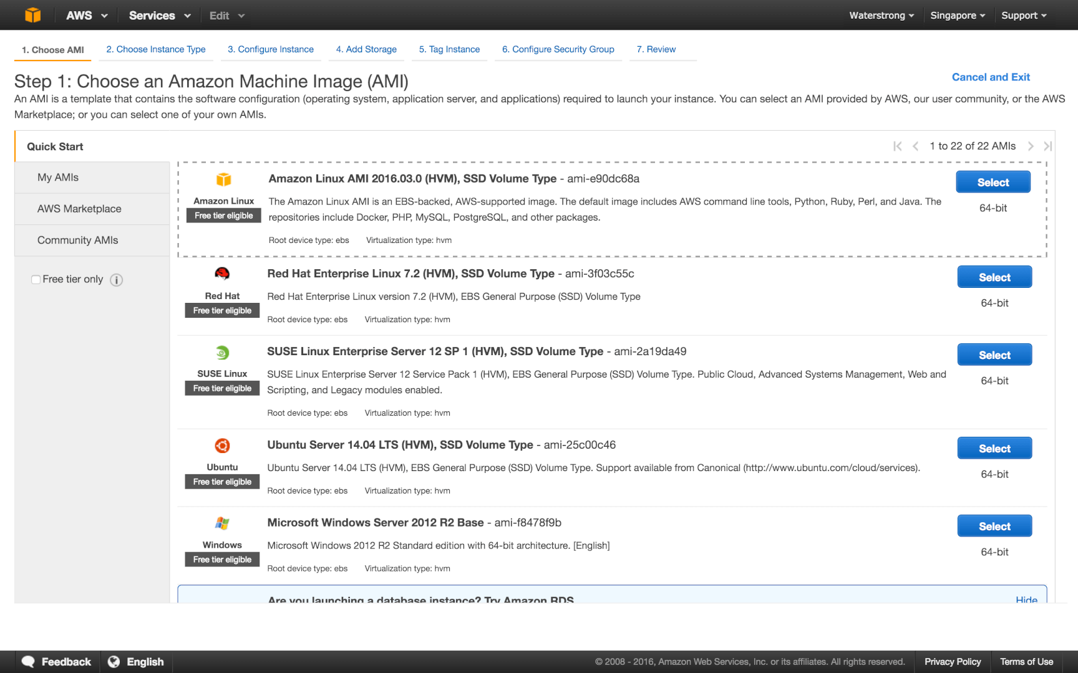Open the AWS dropdown menu
The image size is (1078, 673).
point(87,16)
